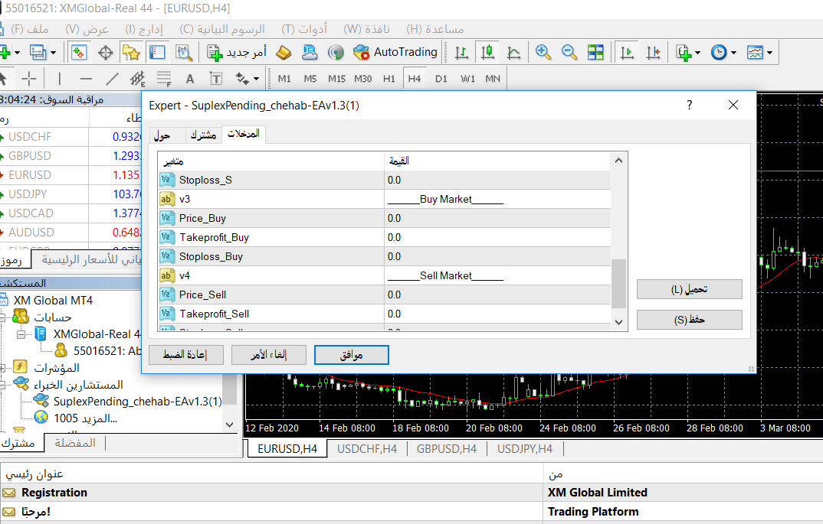Click the إعادة الضبط reset button
Image resolution: width=823 pixels, height=524 pixels.
point(185,355)
